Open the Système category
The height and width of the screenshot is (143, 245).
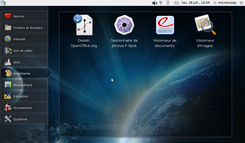click(24, 119)
